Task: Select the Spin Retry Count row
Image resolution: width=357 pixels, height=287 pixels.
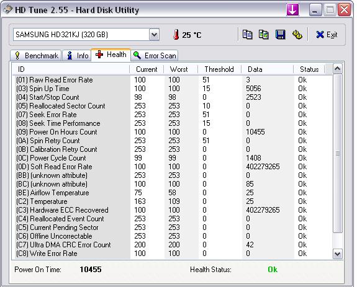Action: pyautogui.click(x=173, y=141)
